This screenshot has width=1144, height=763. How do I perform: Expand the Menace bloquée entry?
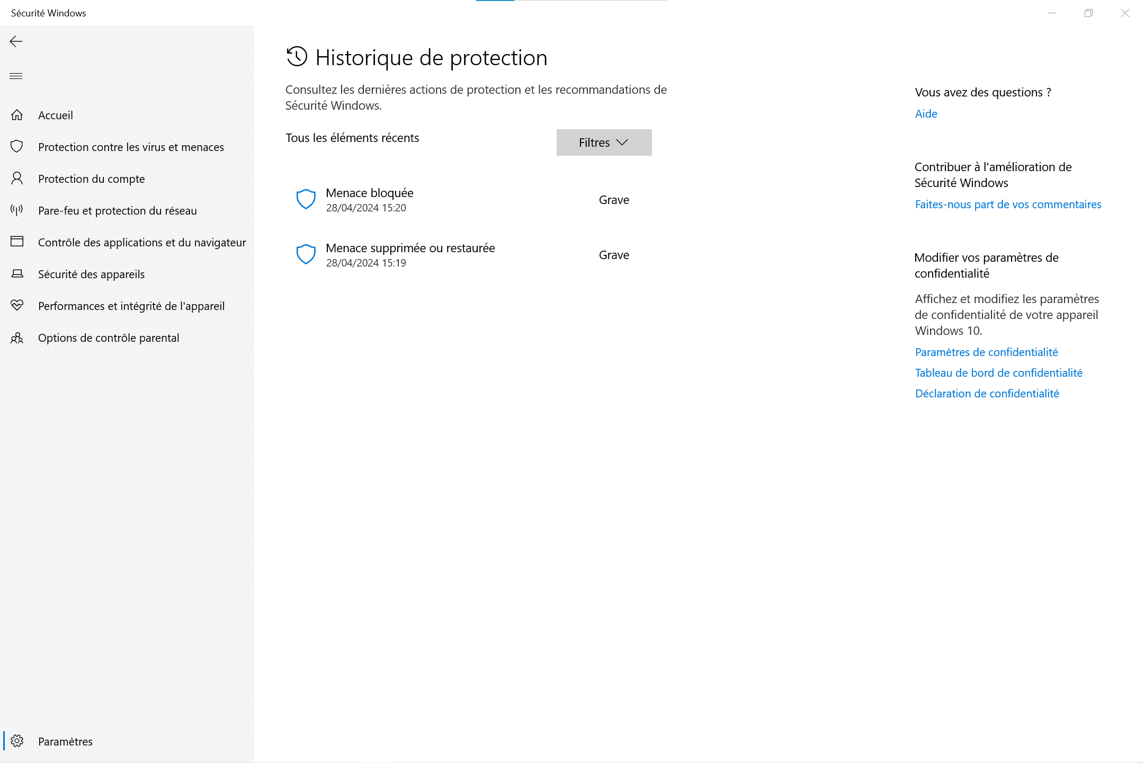click(370, 200)
